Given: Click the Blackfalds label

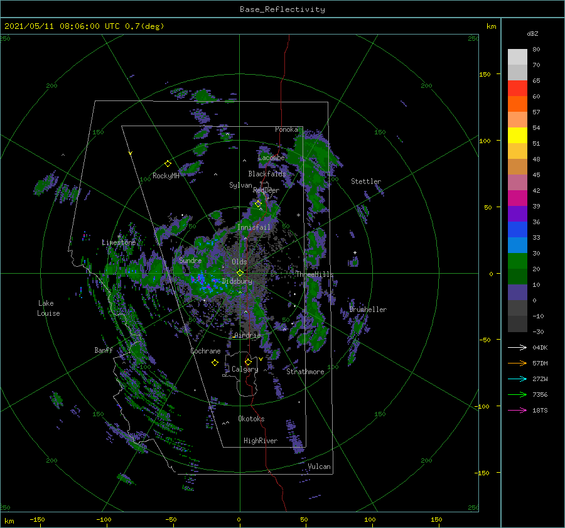Looking at the screenshot, I should 267,174.
